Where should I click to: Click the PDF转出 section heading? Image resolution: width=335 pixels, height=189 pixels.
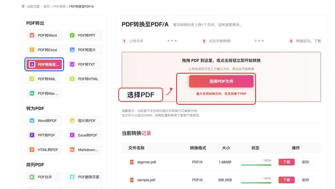35,23
